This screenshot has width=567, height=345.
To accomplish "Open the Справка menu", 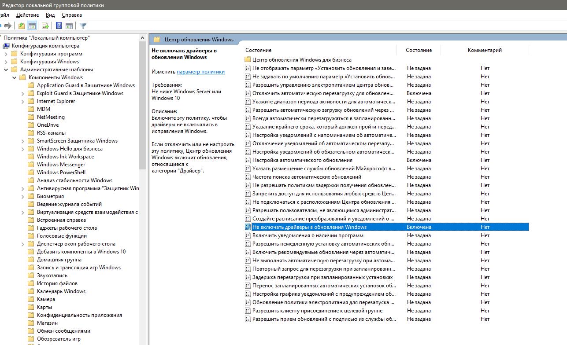I will [71, 15].
